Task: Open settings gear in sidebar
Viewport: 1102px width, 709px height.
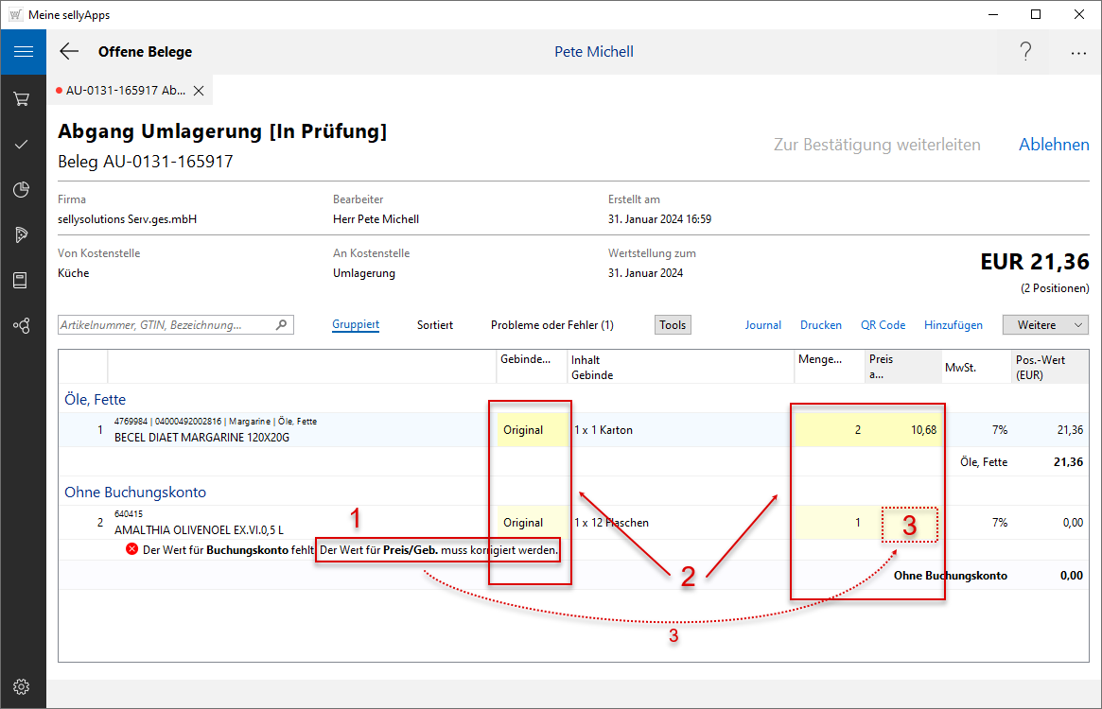Action: [22, 686]
